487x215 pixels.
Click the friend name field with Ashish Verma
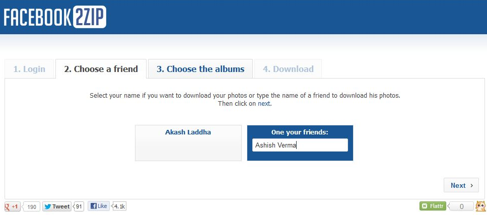tap(300, 145)
